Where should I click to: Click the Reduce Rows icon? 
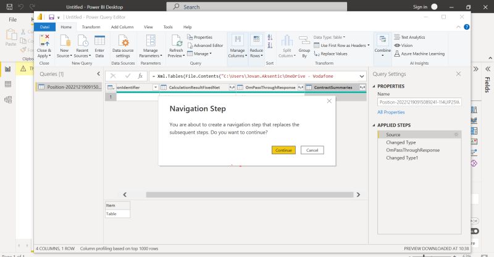(x=256, y=39)
